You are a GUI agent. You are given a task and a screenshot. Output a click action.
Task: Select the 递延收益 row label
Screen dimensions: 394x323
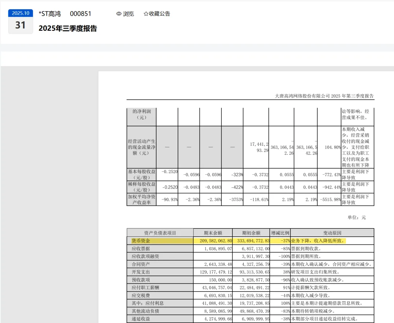(x=141, y=319)
